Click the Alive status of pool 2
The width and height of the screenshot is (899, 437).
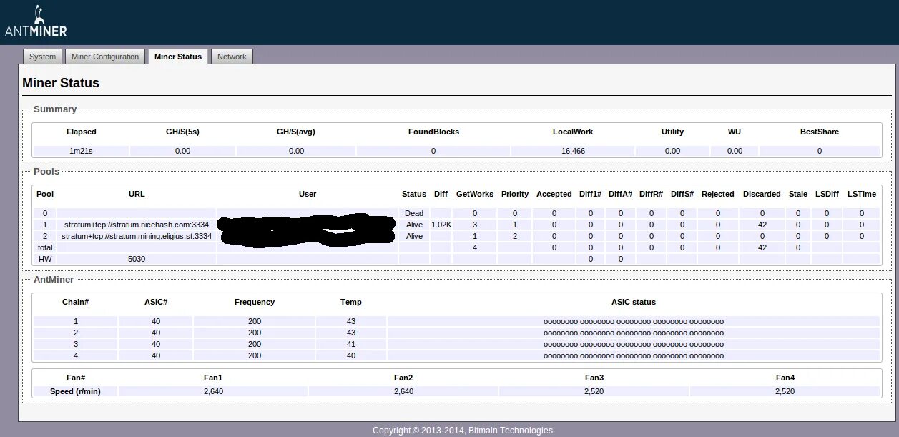tap(414, 236)
